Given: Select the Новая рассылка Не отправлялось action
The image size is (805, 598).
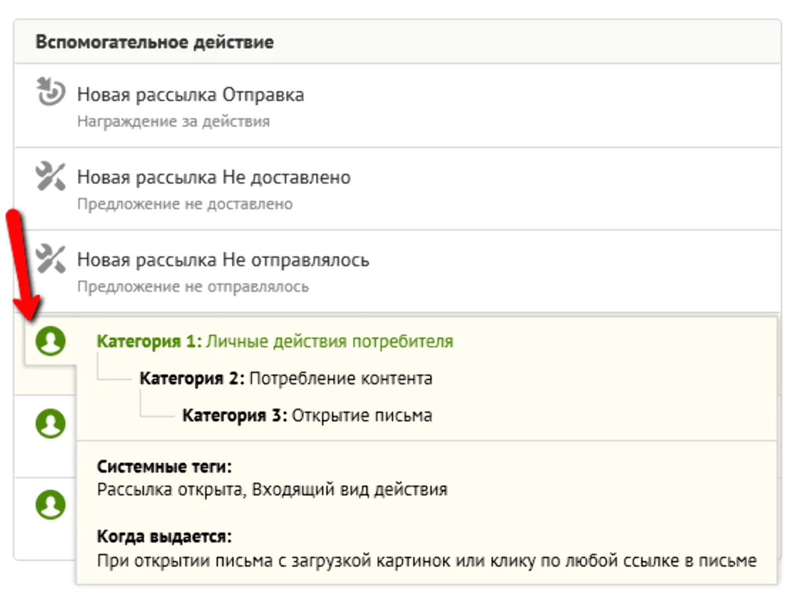Looking at the screenshot, I should tap(397, 272).
